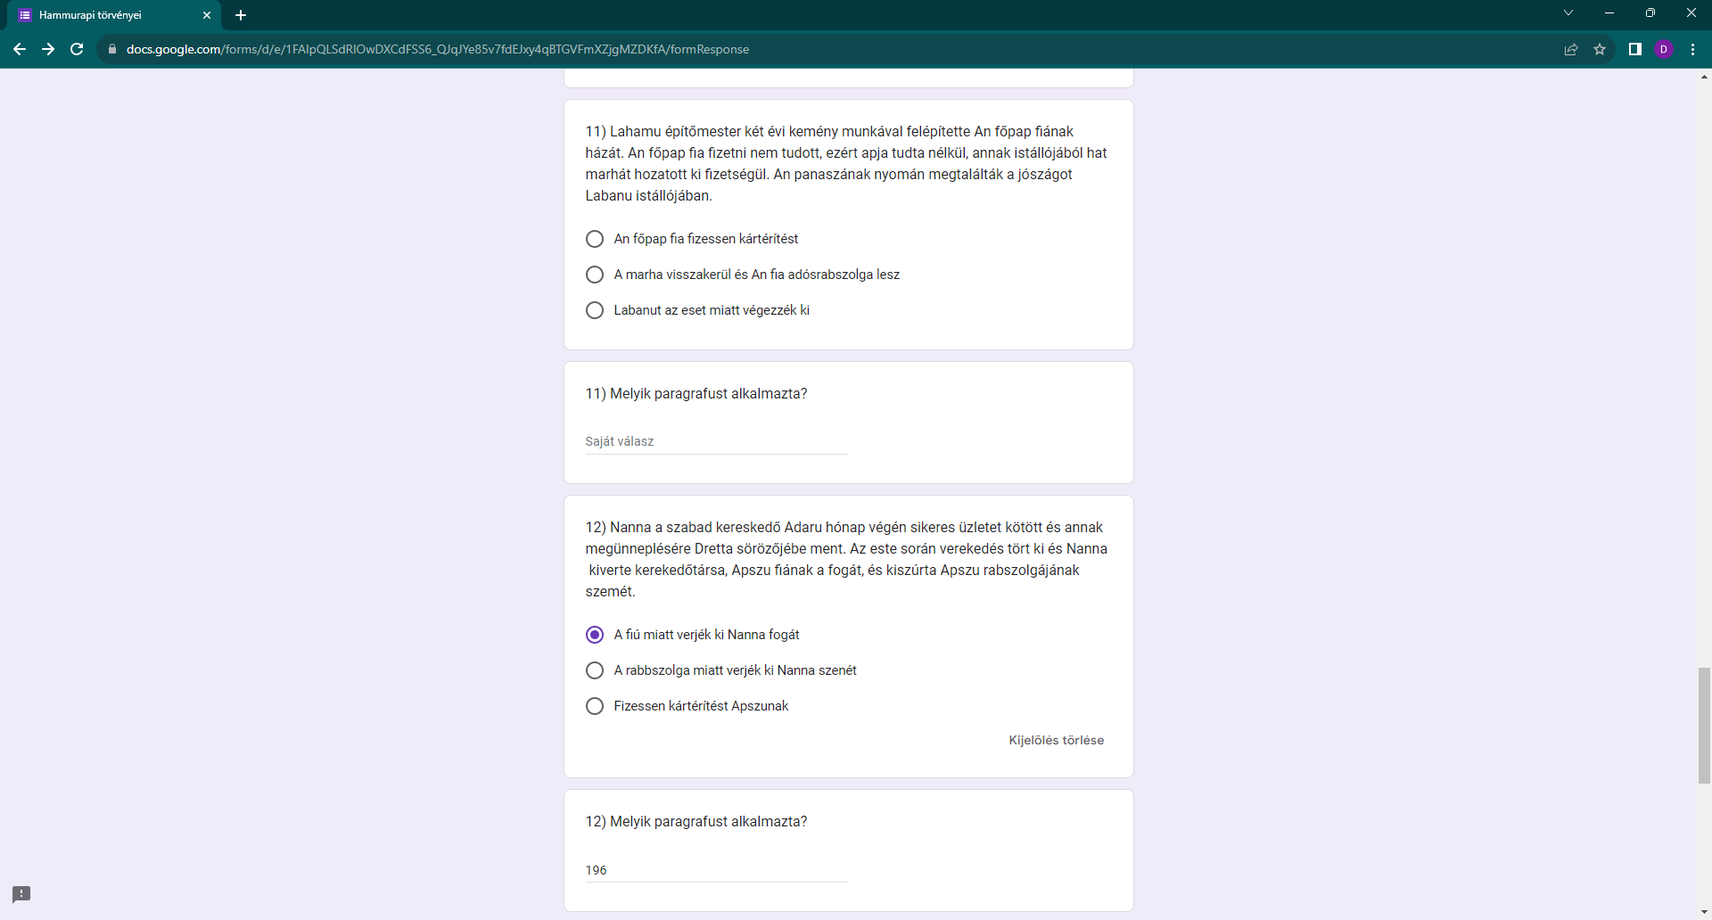Share this page via the share icon
1712x920 pixels.
point(1571,49)
